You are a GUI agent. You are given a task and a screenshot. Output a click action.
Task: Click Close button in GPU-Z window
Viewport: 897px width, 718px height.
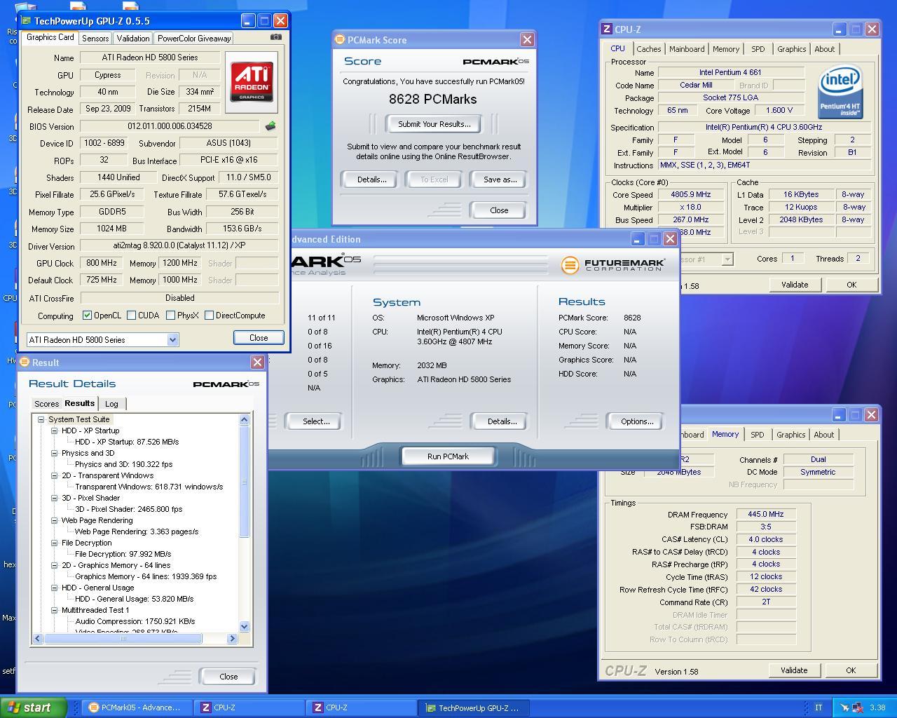(259, 338)
